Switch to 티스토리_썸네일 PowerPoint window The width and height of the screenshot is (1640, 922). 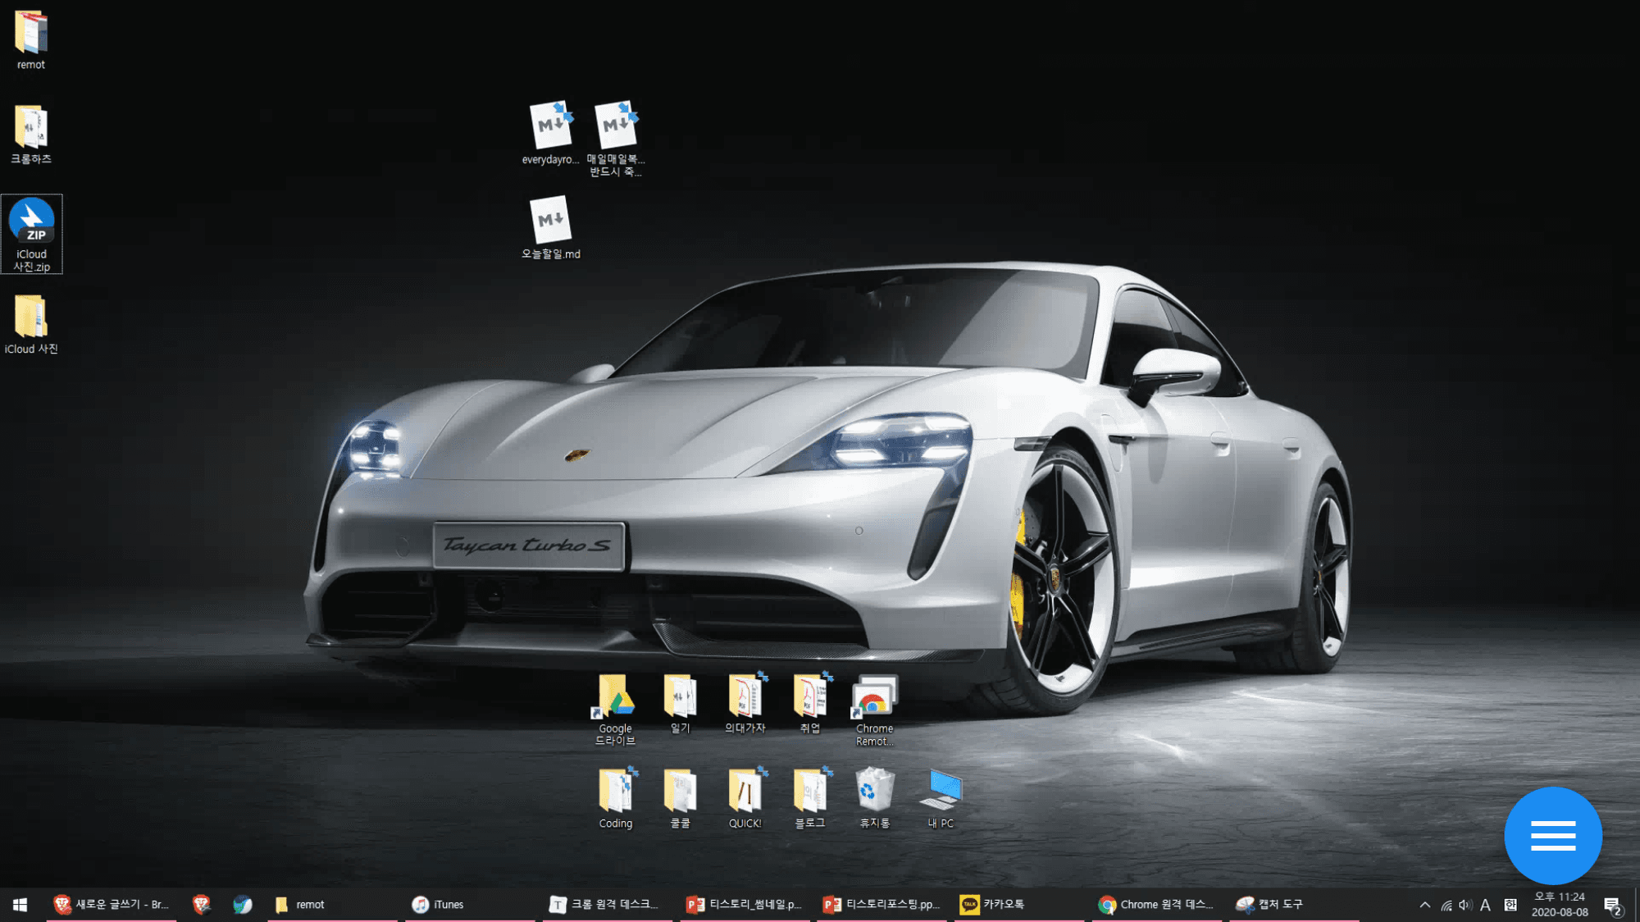point(745,904)
